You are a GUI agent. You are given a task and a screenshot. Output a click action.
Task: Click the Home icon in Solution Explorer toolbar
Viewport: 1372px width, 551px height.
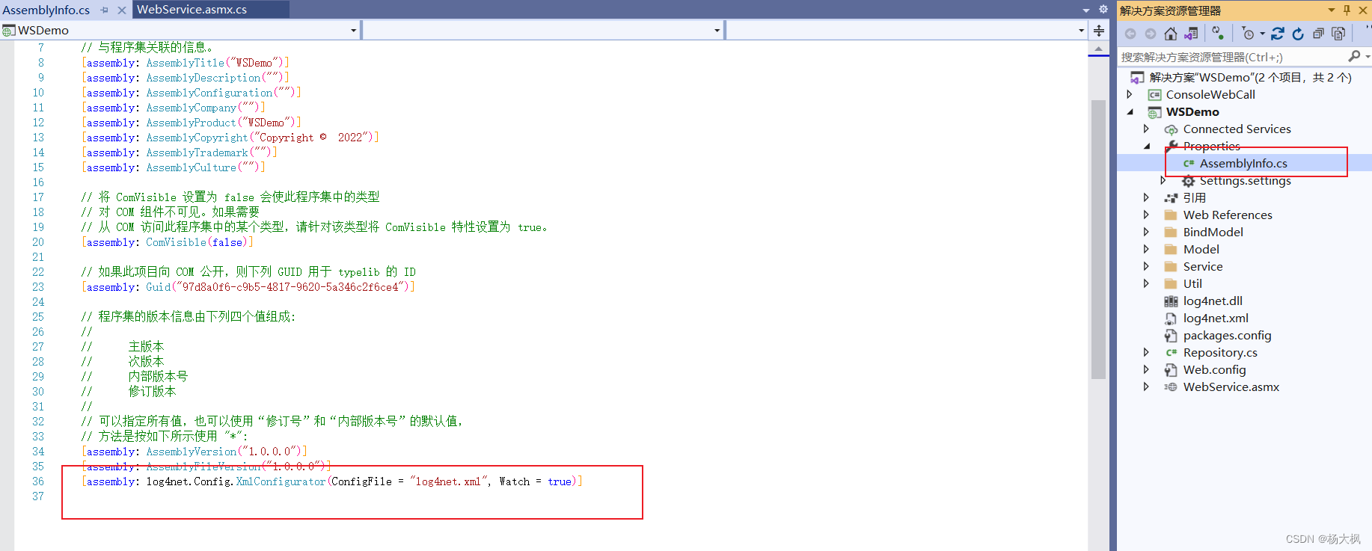click(x=1171, y=34)
